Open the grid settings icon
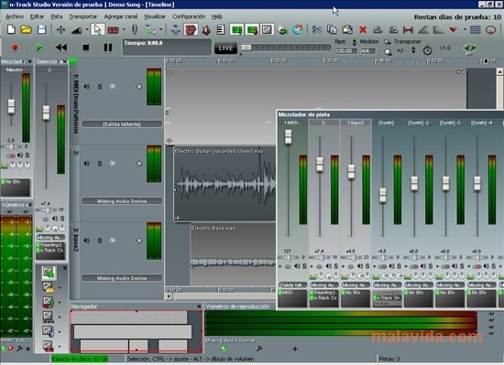The width and height of the screenshot is (504, 365). [x=476, y=30]
